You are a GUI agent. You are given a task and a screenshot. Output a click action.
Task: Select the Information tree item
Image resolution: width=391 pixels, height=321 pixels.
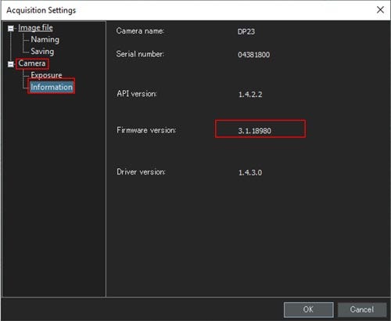coord(52,87)
